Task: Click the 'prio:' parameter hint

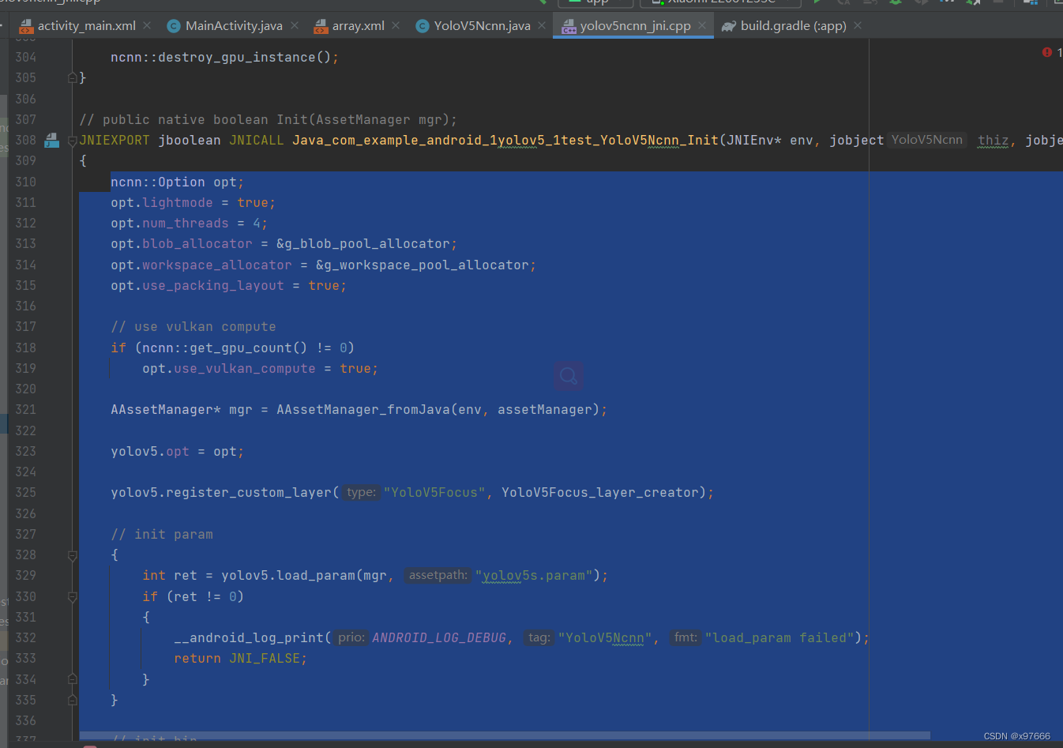Action: pos(351,637)
